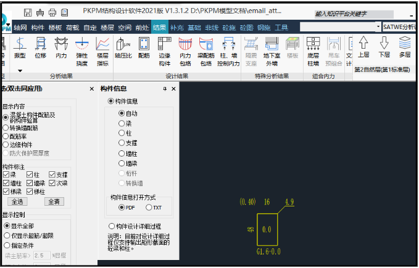Select the 配筋 reinforcement tool
Viewport: 419px width, 268px height.
(x=144, y=48)
